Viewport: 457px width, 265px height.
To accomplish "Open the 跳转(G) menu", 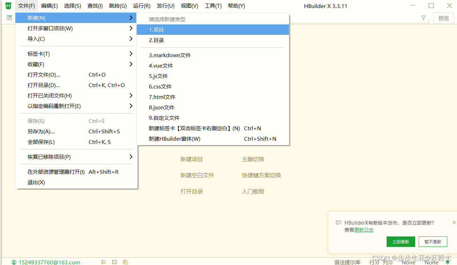I will tap(118, 6).
